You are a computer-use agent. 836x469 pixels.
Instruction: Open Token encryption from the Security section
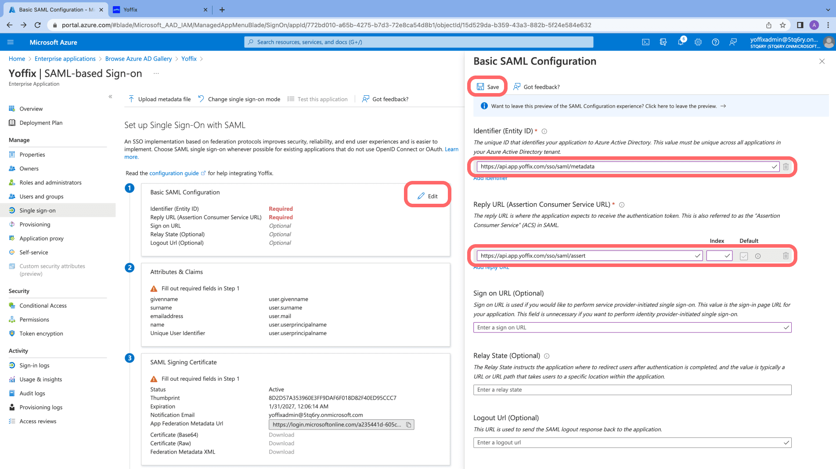click(41, 333)
